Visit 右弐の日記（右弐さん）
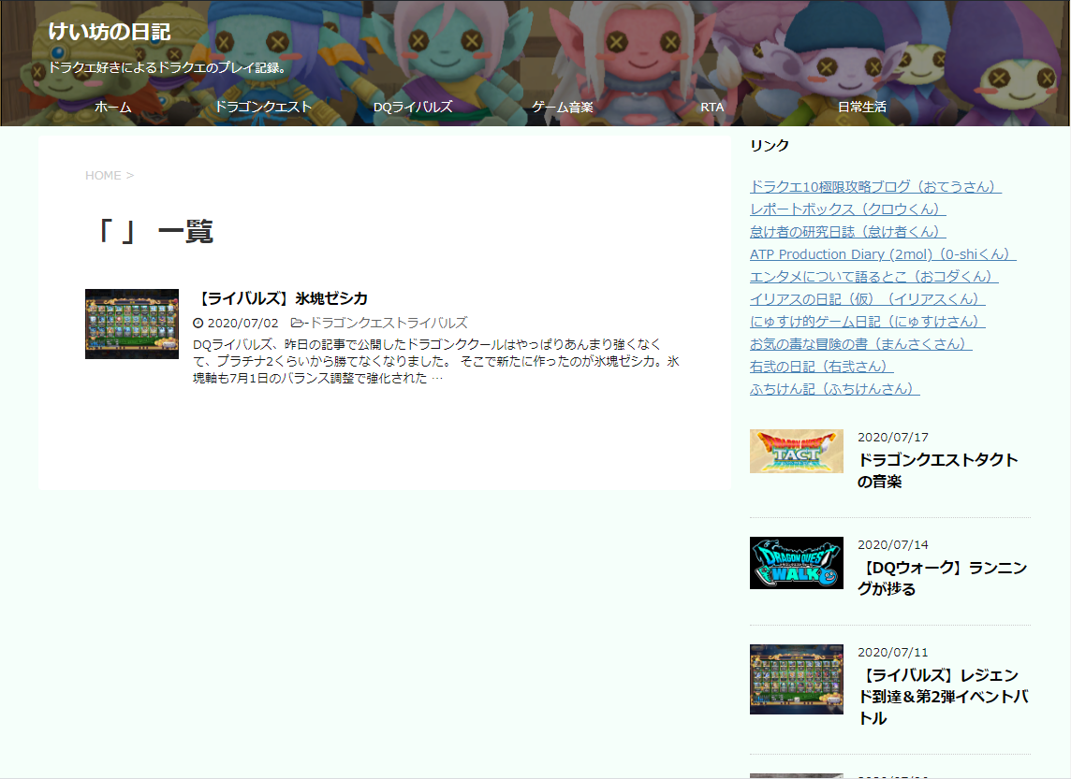 coord(822,367)
